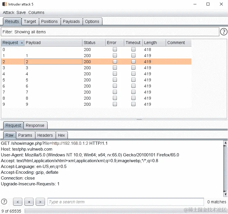Open the results filter help icon
228x214 pixels.
click(x=223, y=32)
